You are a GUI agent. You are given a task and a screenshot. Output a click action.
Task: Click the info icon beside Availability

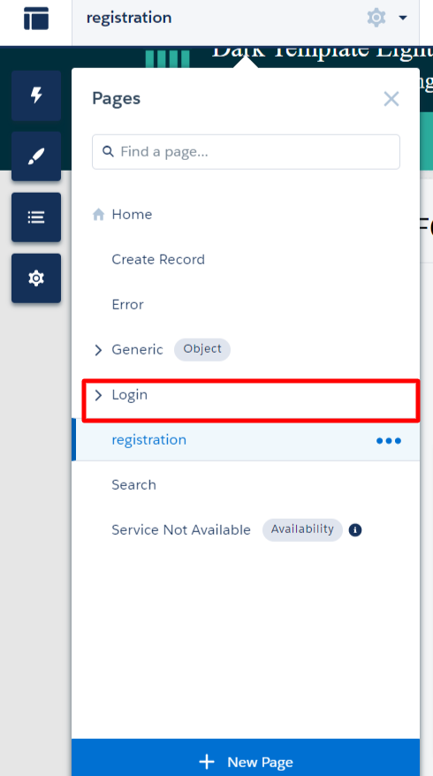click(x=355, y=530)
